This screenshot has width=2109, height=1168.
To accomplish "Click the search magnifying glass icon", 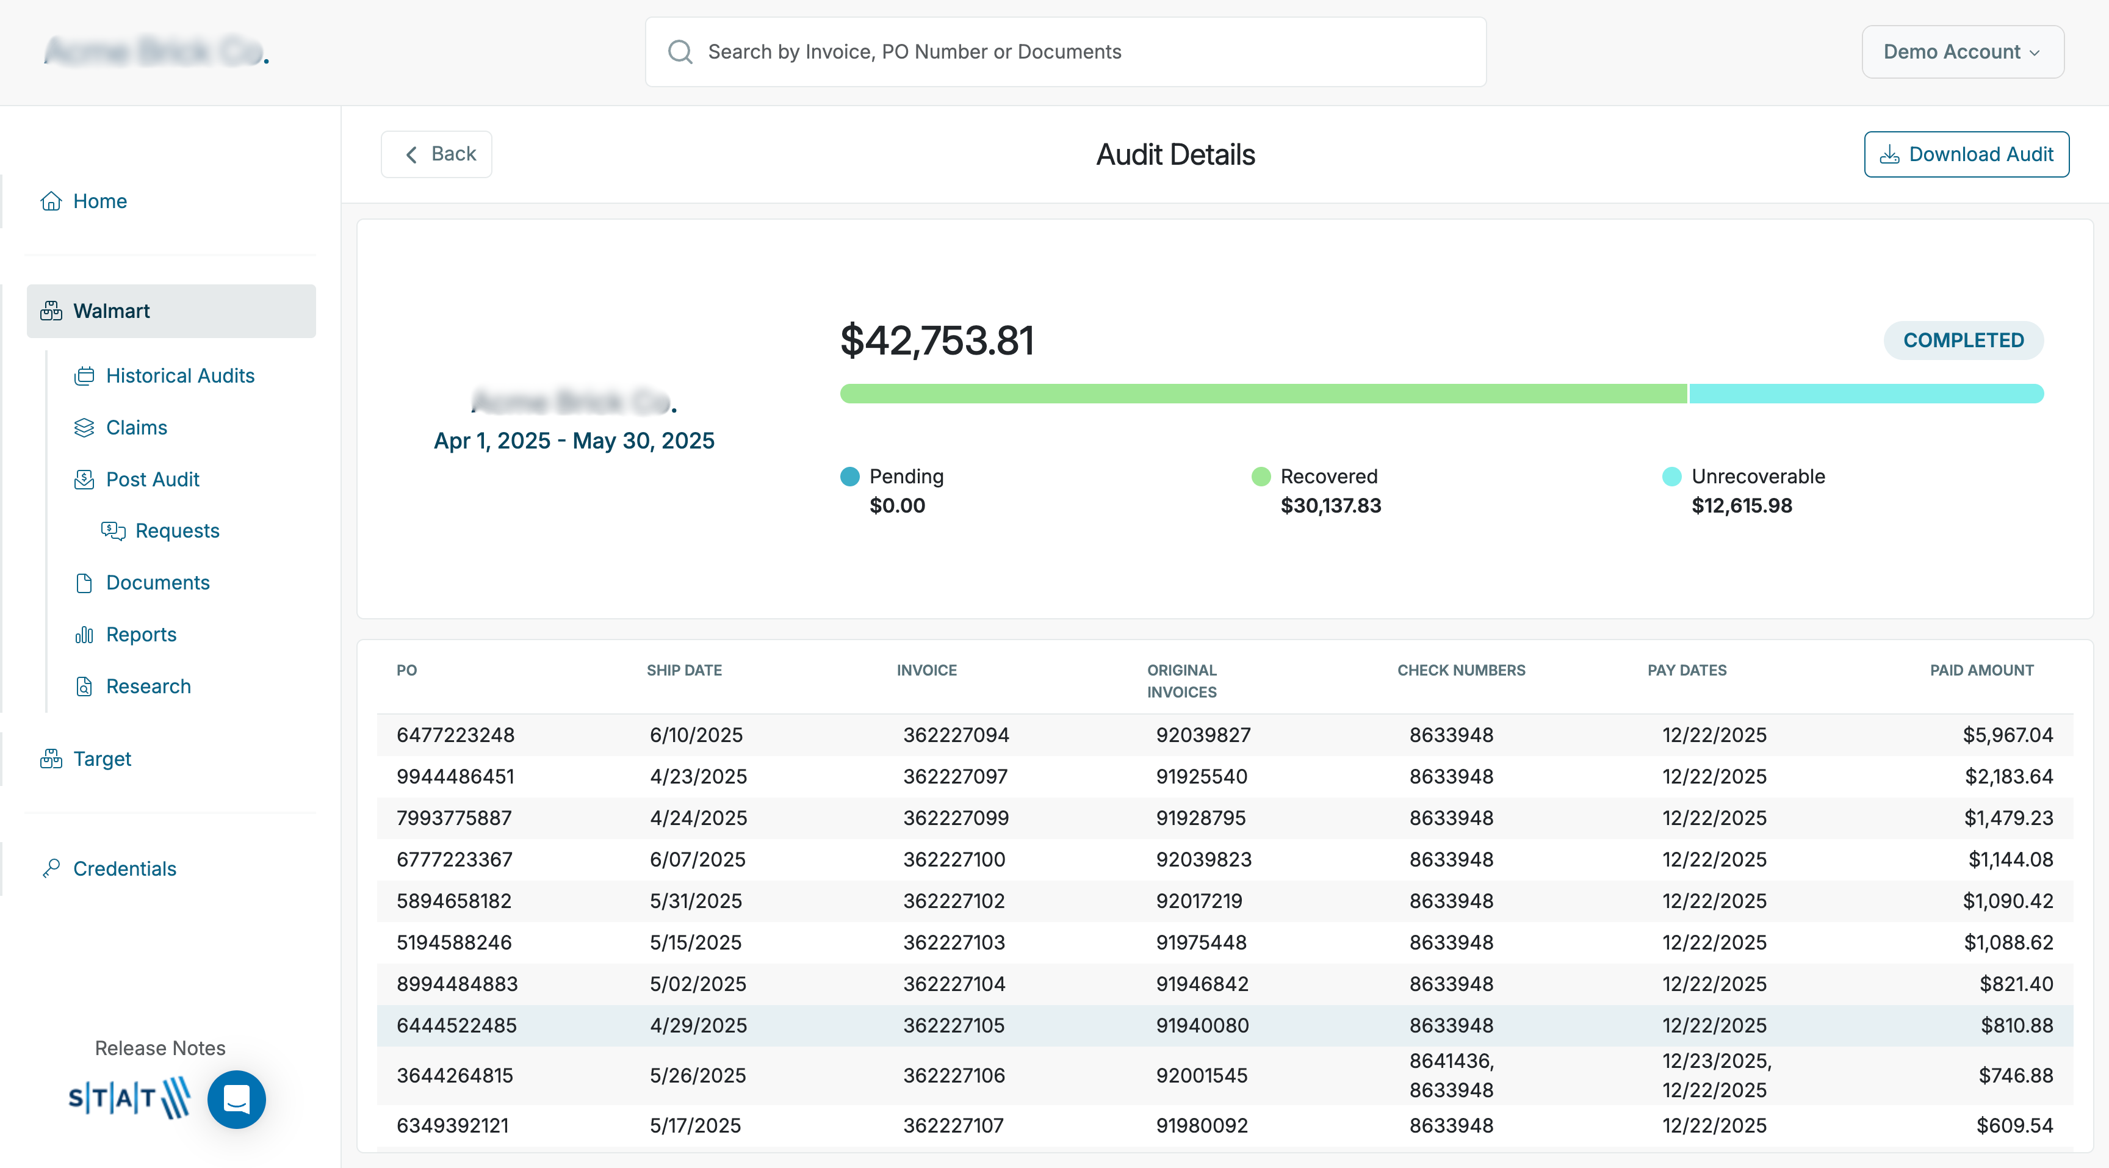I will point(680,52).
